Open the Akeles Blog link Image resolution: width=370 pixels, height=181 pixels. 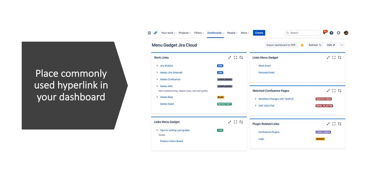pos(166,97)
